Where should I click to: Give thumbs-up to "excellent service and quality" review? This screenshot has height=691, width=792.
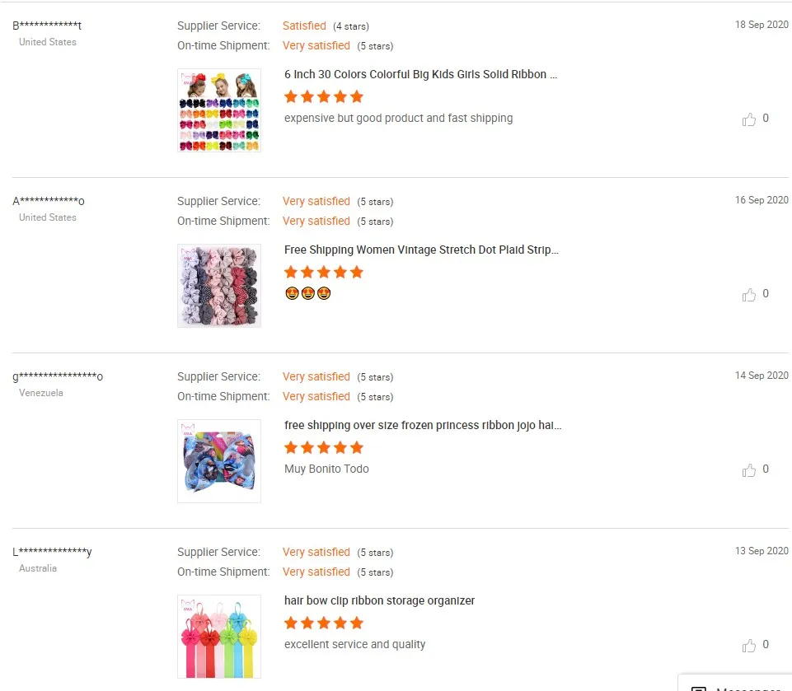[x=749, y=646]
